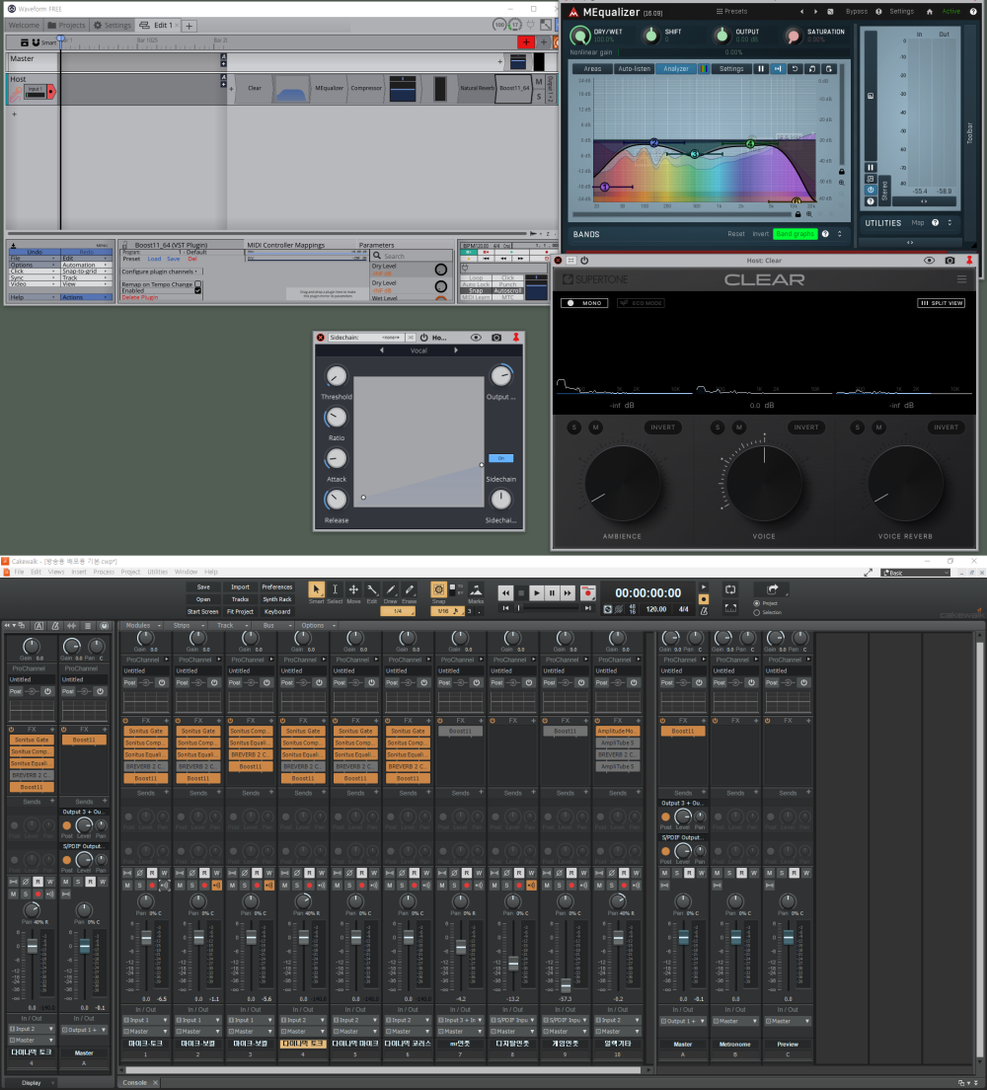Enable Band graphs in MEqualizer

[795, 234]
